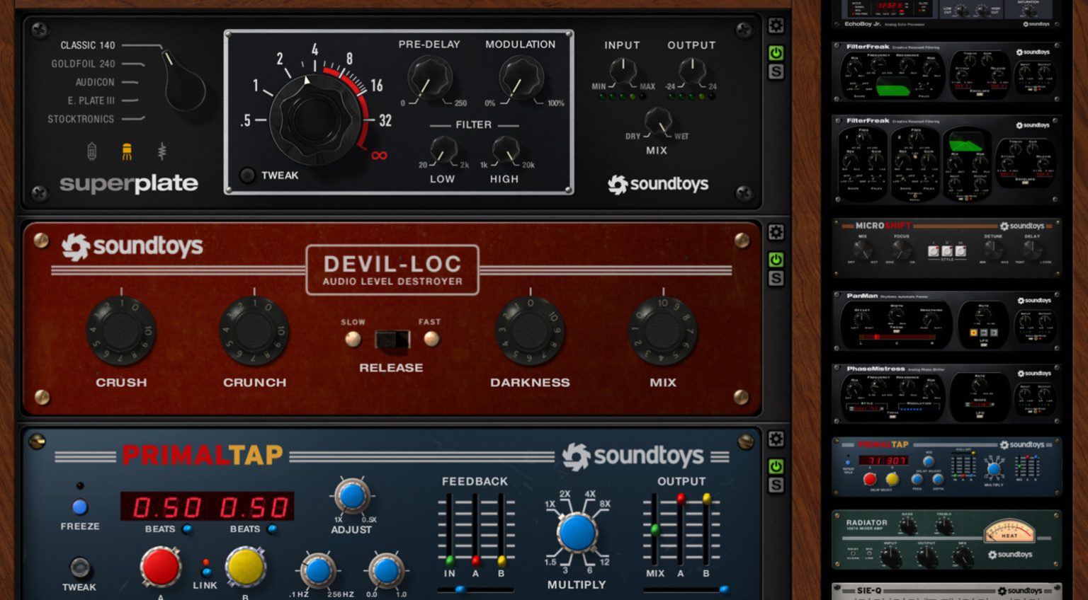Image resolution: width=1088 pixels, height=600 pixels.
Task: Select the middle yellow preamp icon in SuperPlate
Action: [127, 151]
